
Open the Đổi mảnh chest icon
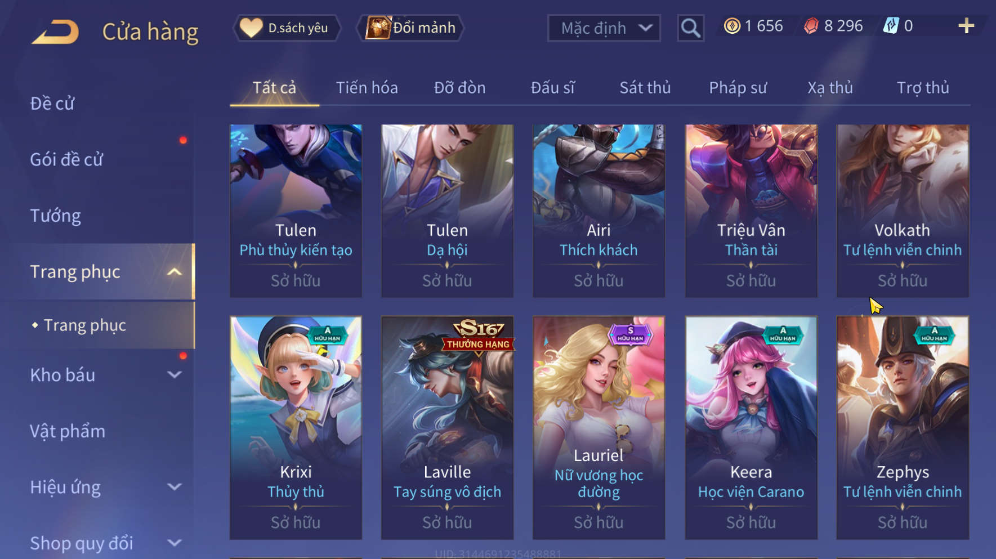click(378, 28)
